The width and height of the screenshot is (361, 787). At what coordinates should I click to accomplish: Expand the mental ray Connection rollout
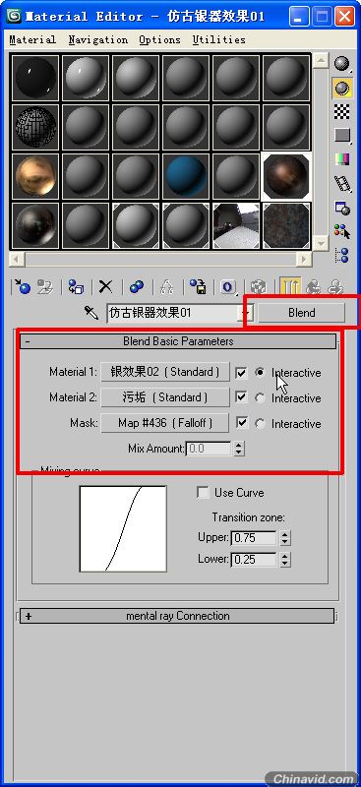[x=177, y=616]
